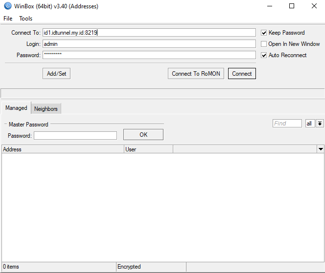Click the Find search box

pyautogui.click(x=287, y=124)
